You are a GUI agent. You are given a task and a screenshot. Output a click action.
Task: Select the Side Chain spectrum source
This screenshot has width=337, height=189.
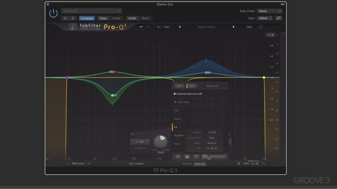click(x=182, y=102)
